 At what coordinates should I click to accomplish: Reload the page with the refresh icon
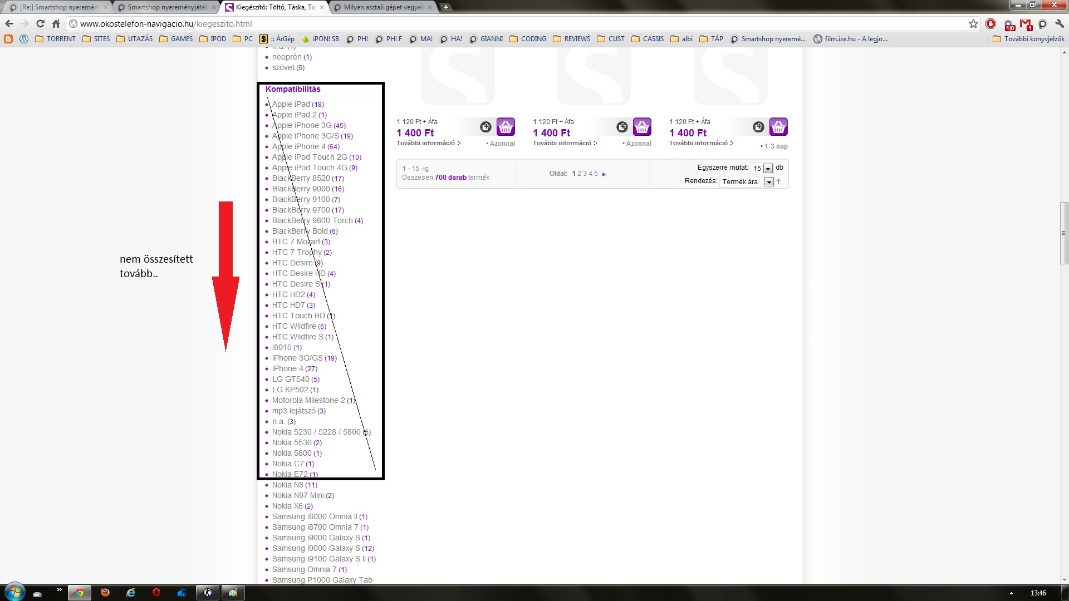pyautogui.click(x=40, y=23)
